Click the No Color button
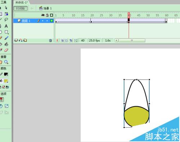 pos(4,87)
